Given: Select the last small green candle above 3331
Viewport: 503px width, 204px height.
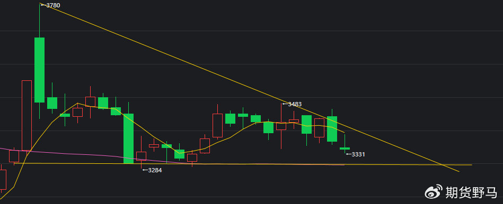Looking at the screenshot, I should click(x=345, y=149).
